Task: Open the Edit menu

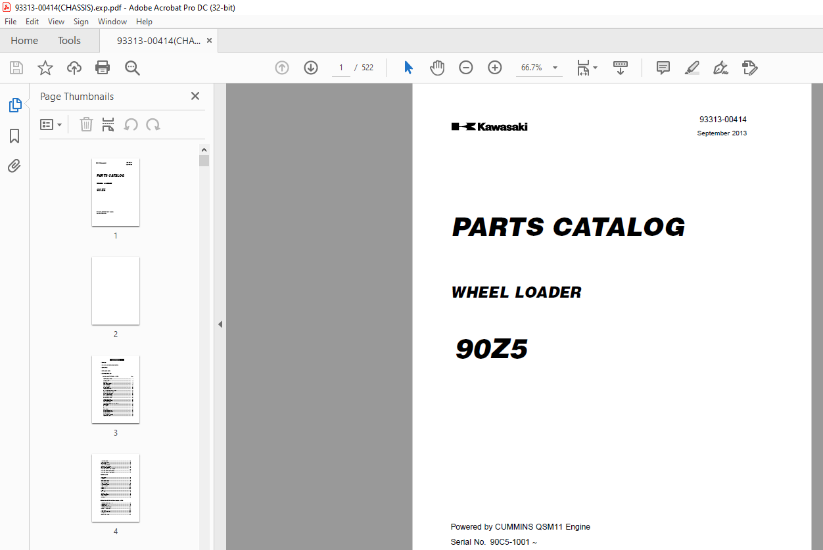Action: coord(32,22)
